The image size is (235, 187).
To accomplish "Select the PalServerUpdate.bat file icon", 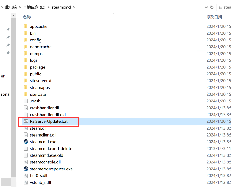I will (x=26, y=121).
